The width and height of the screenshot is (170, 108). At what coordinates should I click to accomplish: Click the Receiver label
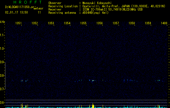(x=55, y=9)
